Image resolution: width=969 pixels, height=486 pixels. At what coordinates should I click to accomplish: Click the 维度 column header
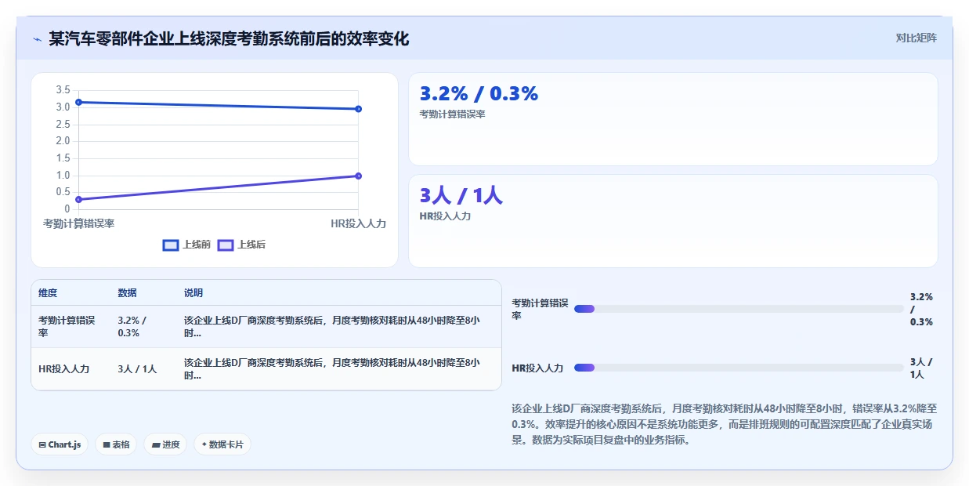pos(48,293)
